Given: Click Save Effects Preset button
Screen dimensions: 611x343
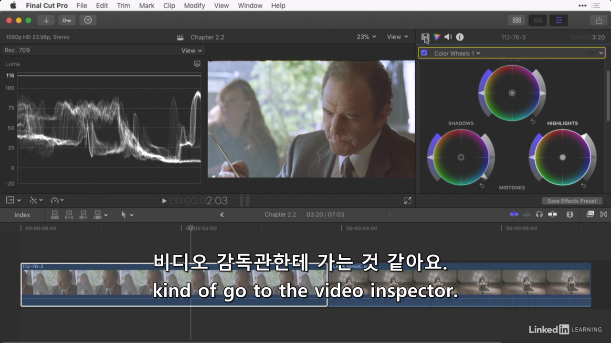Looking at the screenshot, I should tap(572, 201).
